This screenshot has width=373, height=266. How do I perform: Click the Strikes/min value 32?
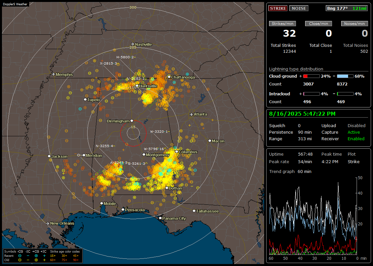289,33
